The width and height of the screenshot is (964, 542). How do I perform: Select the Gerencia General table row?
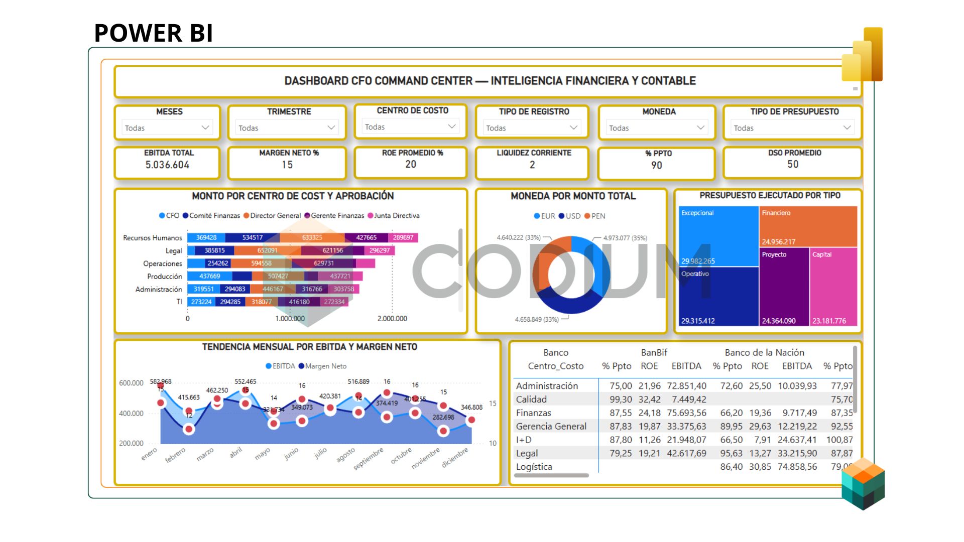click(x=684, y=427)
